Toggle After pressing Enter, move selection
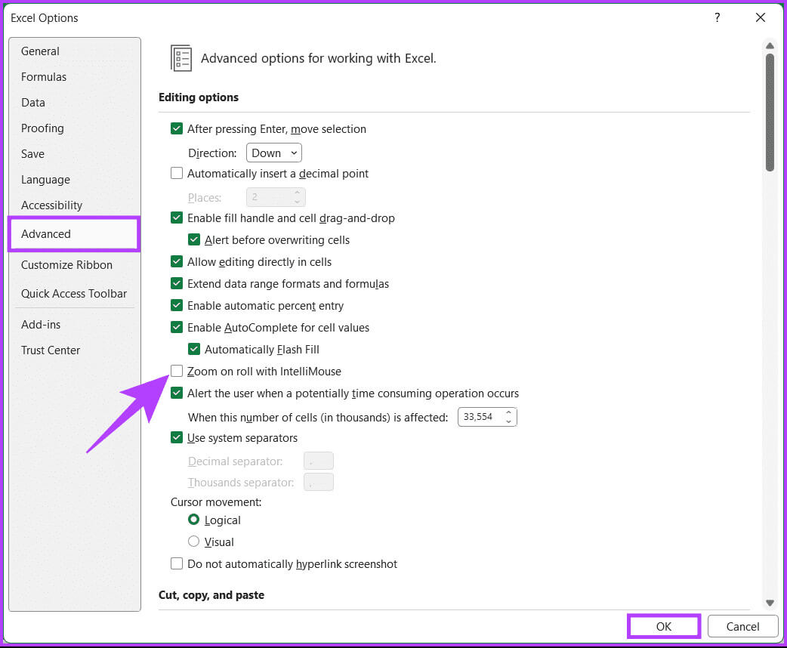787x648 pixels. (177, 128)
